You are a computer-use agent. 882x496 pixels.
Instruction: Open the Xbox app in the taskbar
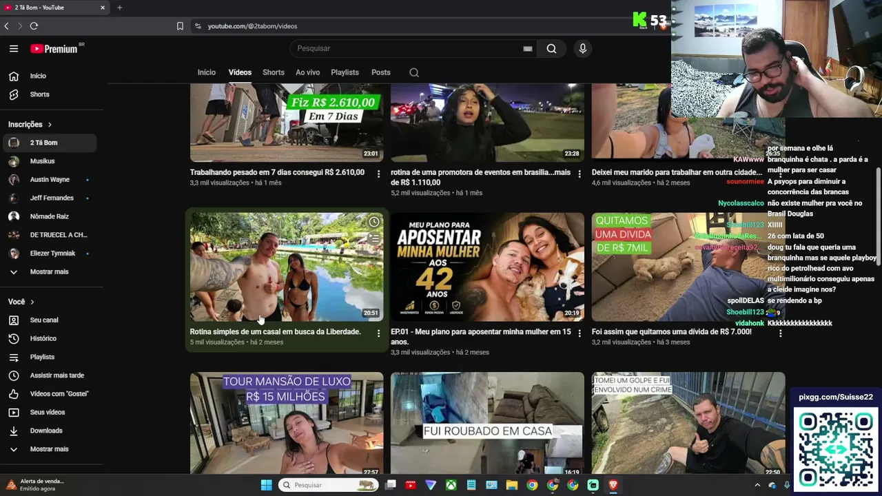[451, 485]
